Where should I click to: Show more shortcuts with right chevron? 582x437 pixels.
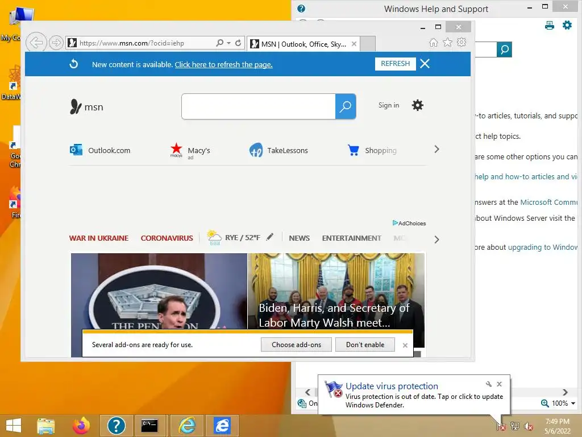(x=437, y=149)
